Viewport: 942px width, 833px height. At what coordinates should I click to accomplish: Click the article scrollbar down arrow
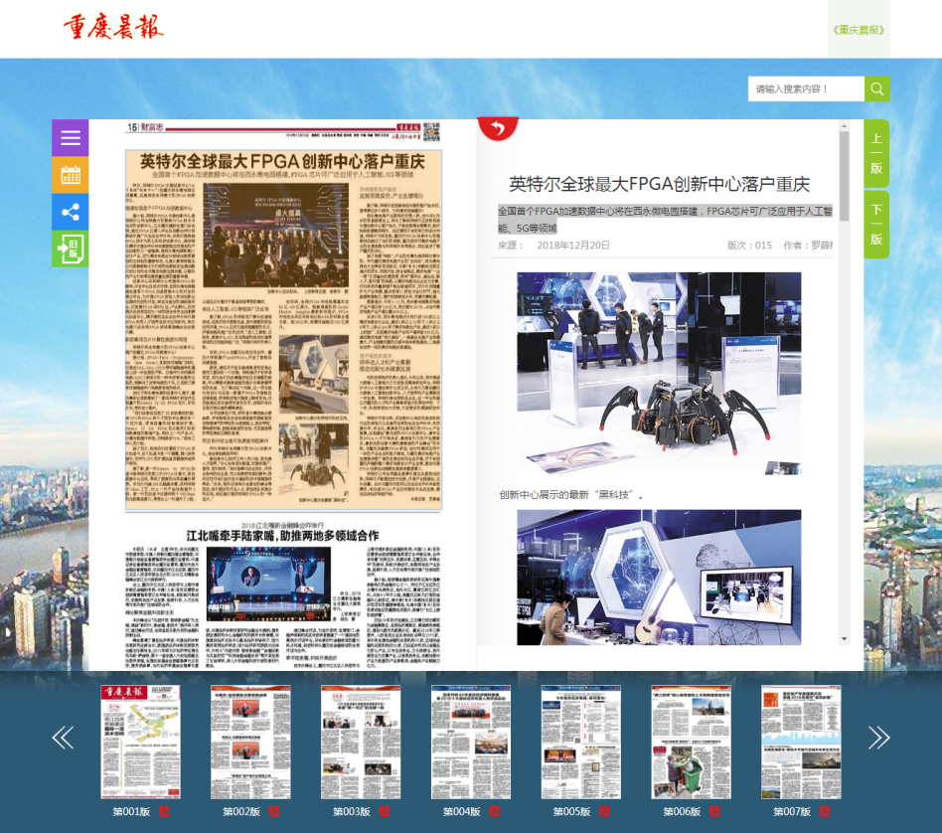(844, 639)
